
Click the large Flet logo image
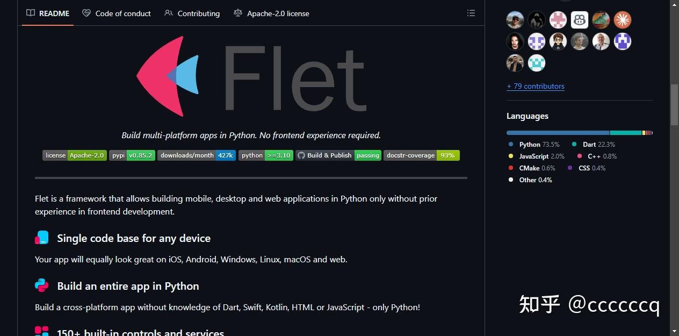(251, 76)
